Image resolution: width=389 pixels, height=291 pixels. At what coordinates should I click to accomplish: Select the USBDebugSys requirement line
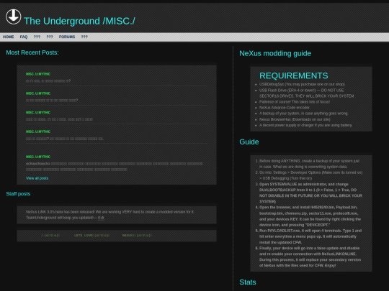[x=302, y=84]
